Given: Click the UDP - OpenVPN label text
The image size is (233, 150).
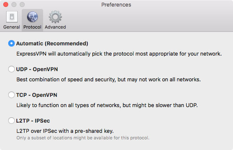Looking at the screenshot, I should (x=37, y=69).
